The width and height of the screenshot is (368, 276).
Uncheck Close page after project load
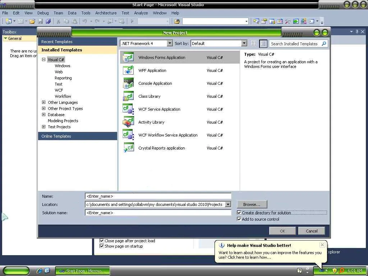[102, 240]
